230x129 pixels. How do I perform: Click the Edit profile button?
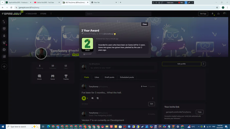181,64
